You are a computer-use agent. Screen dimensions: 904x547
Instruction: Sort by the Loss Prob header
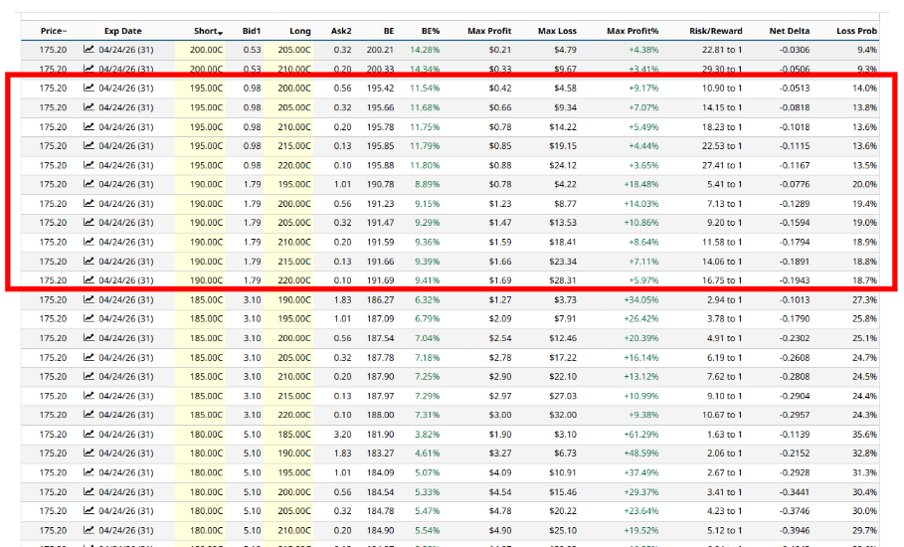click(x=856, y=31)
